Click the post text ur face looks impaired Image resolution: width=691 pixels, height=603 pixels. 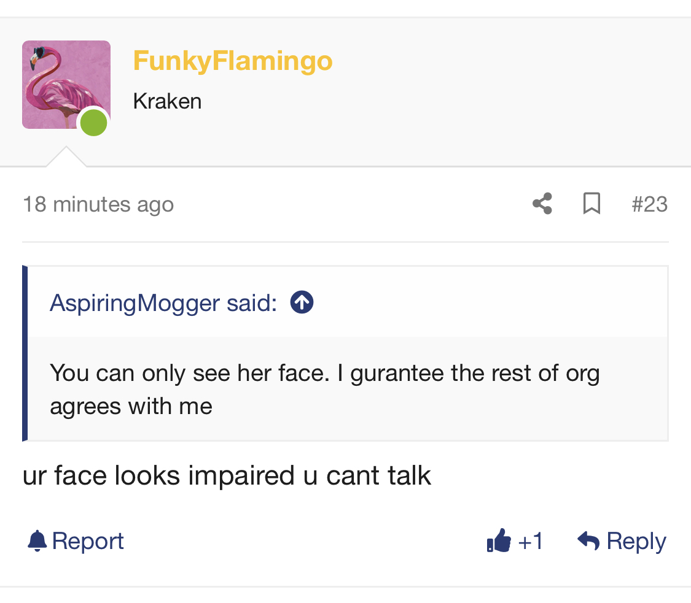click(227, 475)
